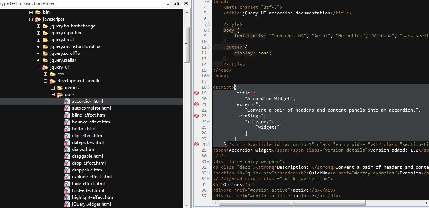Viewport: 429px width, 208px height.
Task: Toggle case-sensitive search (aA) button
Action: coord(177,3)
